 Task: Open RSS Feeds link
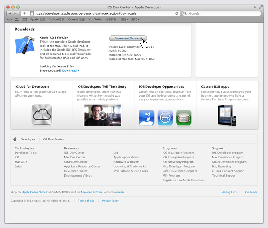pyautogui.click(x=251, y=192)
